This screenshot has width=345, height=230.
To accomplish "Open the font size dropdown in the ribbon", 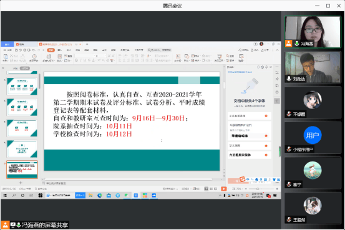I will 101,56.
